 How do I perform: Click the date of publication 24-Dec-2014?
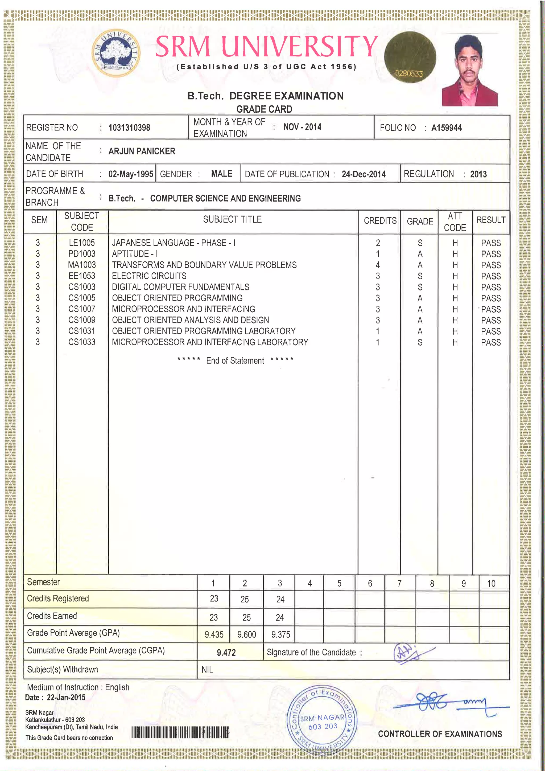coord(364,174)
